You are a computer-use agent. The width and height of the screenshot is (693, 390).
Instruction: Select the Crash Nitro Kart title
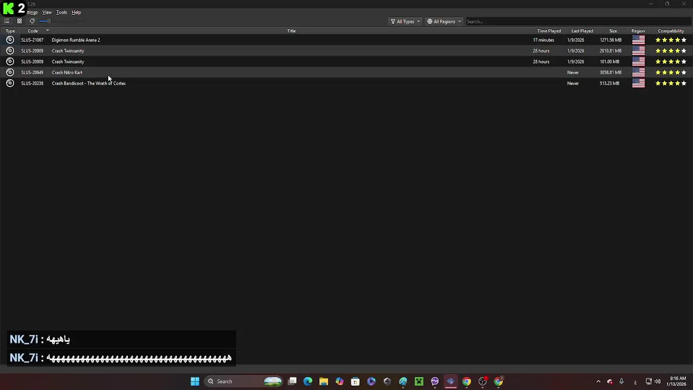pyautogui.click(x=67, y=73)
